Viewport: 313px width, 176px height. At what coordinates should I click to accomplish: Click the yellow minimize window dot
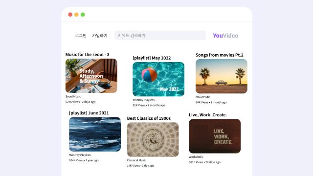[x=76, y=15]
